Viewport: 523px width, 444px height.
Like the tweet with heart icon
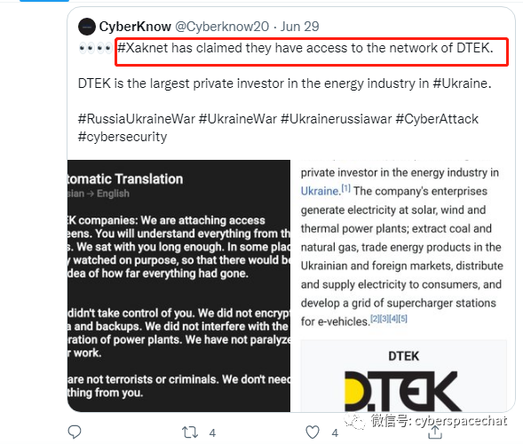(x=313, y=432)
